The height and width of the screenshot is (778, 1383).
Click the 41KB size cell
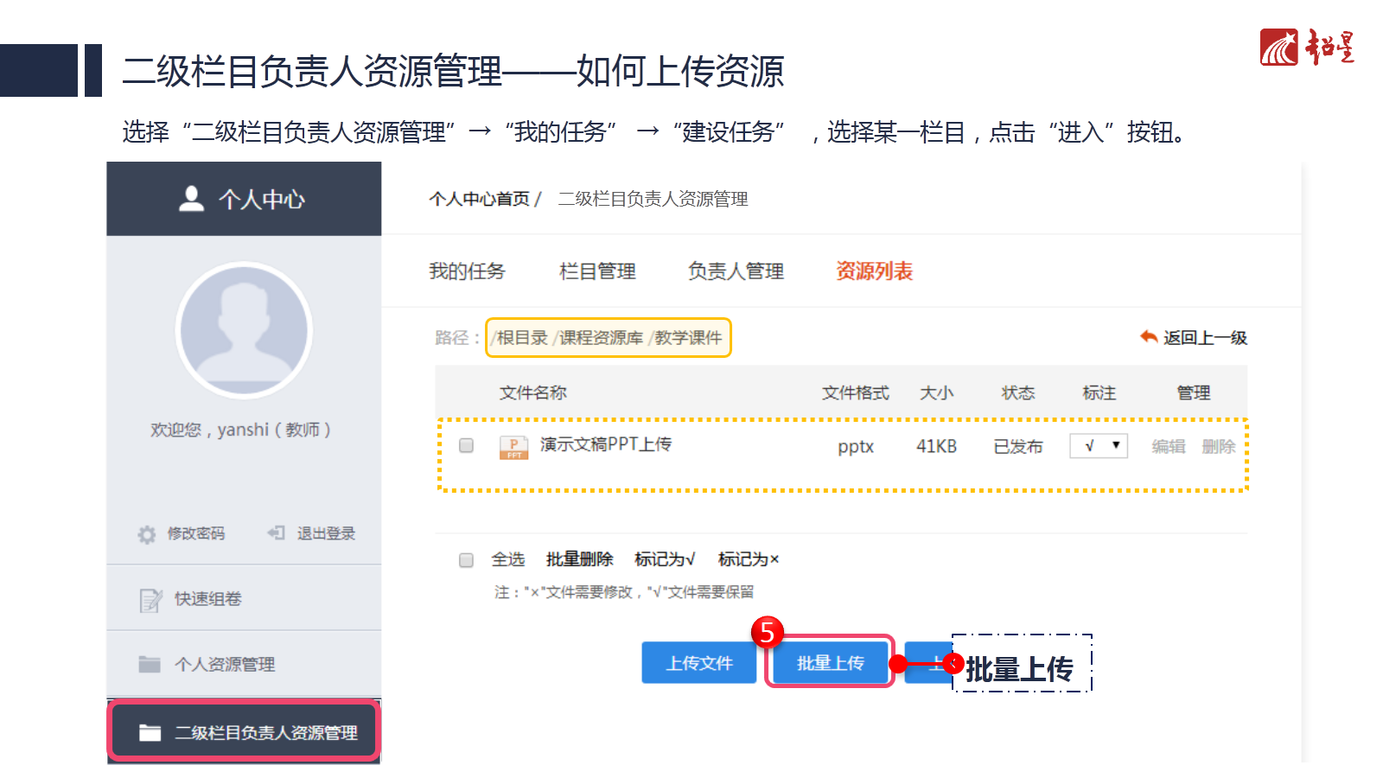[x=936, y=446]
